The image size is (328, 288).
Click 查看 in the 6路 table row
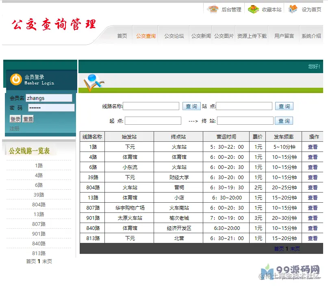coord(313,167)
